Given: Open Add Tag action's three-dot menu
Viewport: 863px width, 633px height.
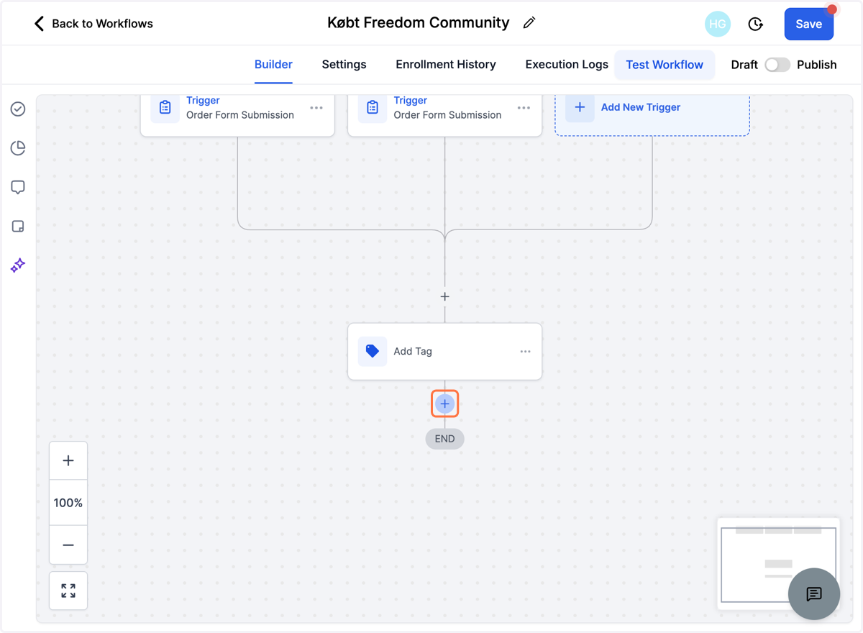Looking at the screenshot, I should pyautogui.click(x=525, y=352).
